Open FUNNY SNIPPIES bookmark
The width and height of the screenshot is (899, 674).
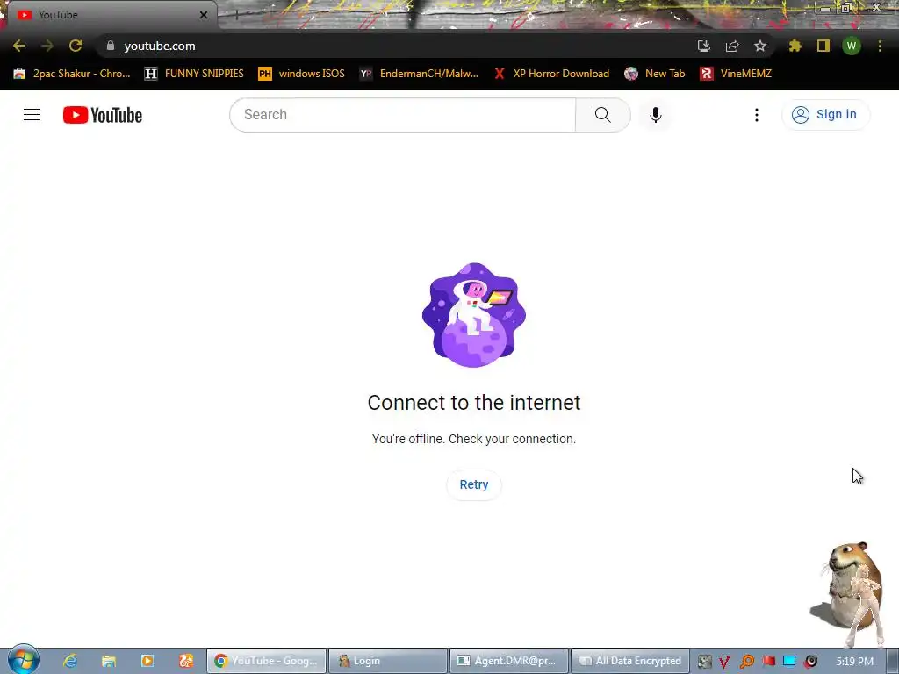coord(194,74)
